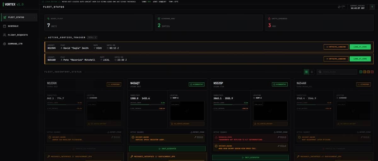This screenshot has height=161, width=378.
Task: Expand N123VX Mechanic_Interface sustainment section
Action: click(x=84, y=156)
